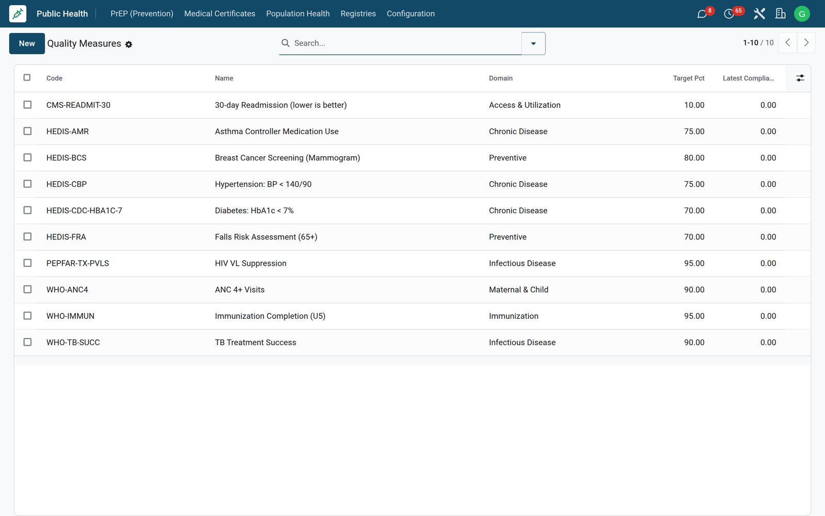Open the Registries menu
The height and width of the screenshot is (516, 825).
point(358,13)
